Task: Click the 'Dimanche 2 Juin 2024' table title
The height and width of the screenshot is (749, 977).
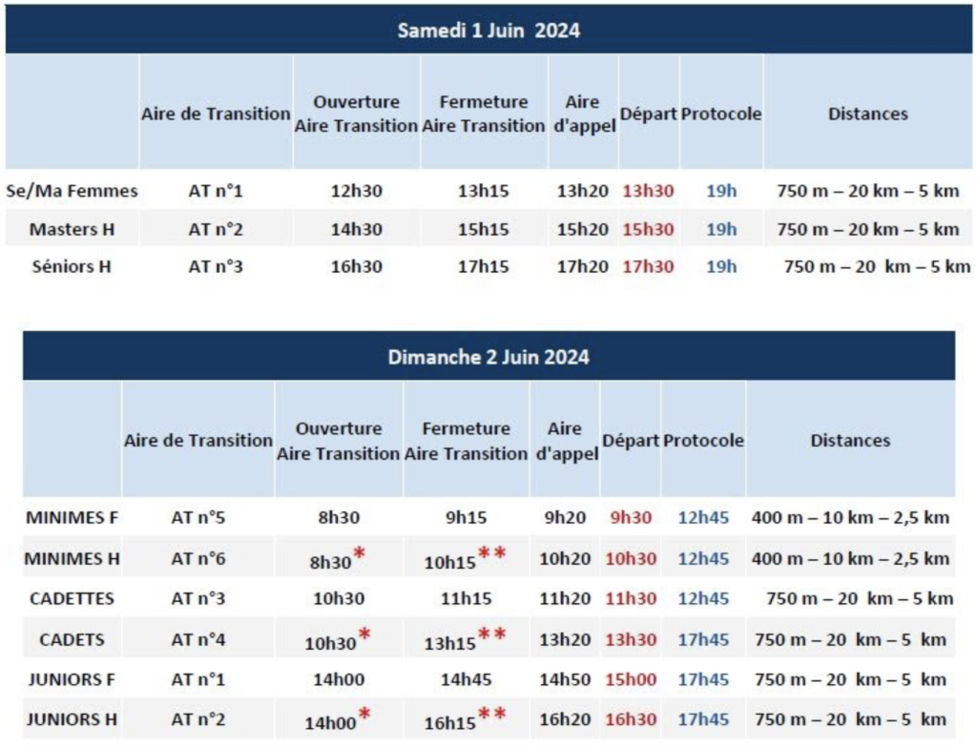Action: (488, 358)
